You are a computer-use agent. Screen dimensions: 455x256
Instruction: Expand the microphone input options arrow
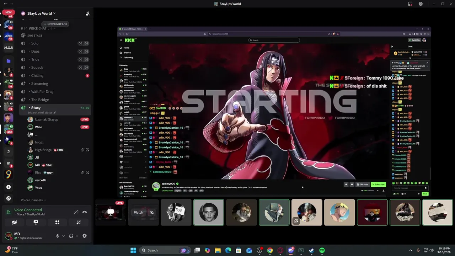tap(64, 236)
